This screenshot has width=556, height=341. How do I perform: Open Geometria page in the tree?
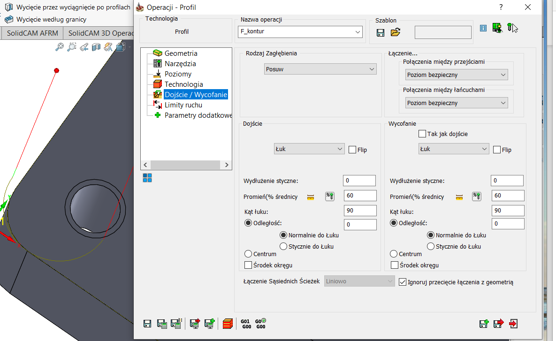pos(181,53)
